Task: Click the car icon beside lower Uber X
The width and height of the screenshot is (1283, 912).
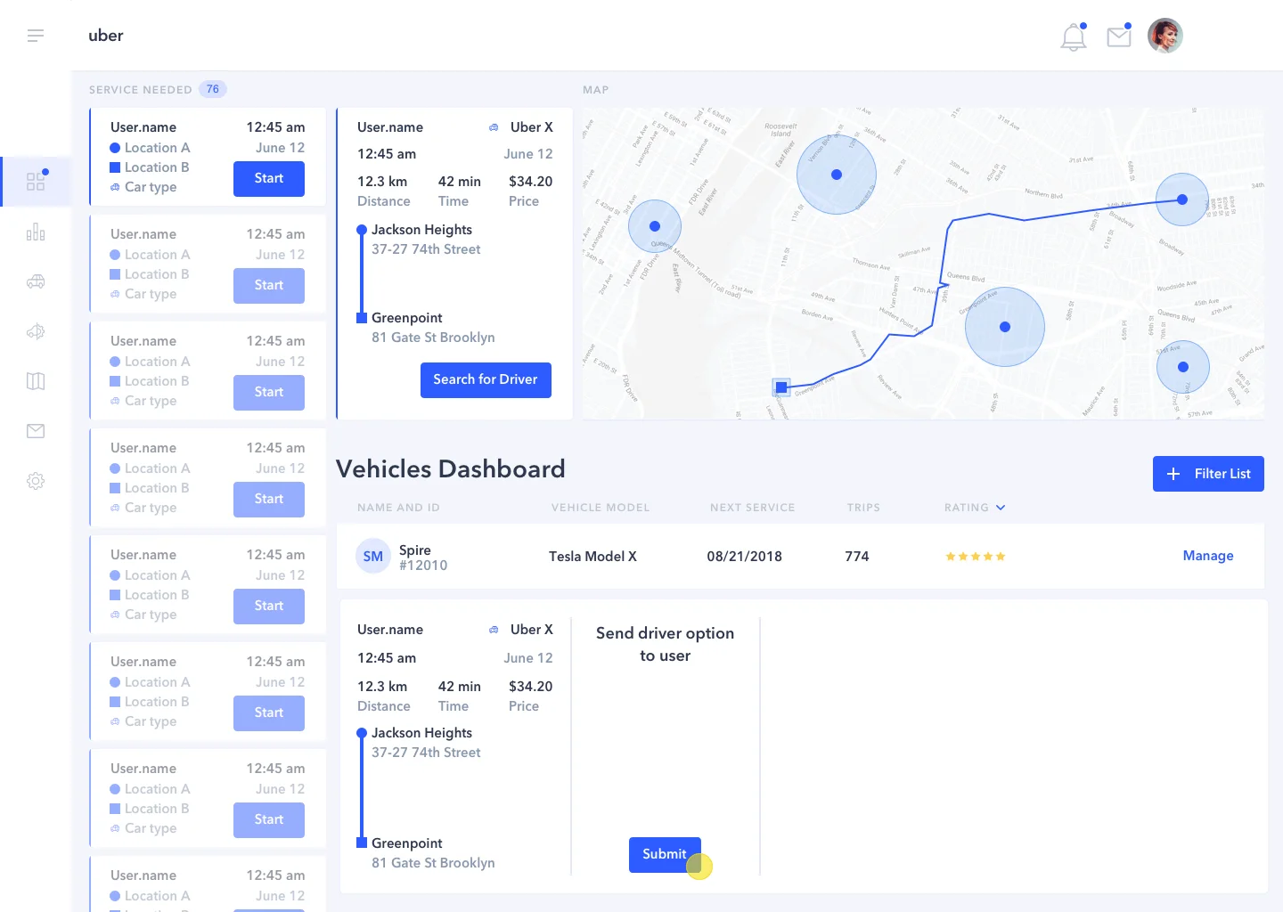Action: [494, 630]
